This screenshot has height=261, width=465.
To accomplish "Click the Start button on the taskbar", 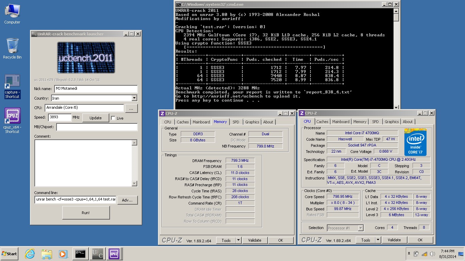I will pos(9,254).
